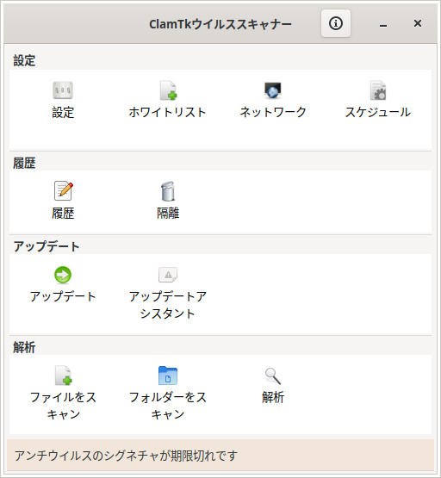Click the green アップデート update arrow icon

(63, 275)
